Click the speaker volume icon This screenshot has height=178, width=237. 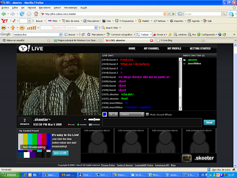pos(85,120)
